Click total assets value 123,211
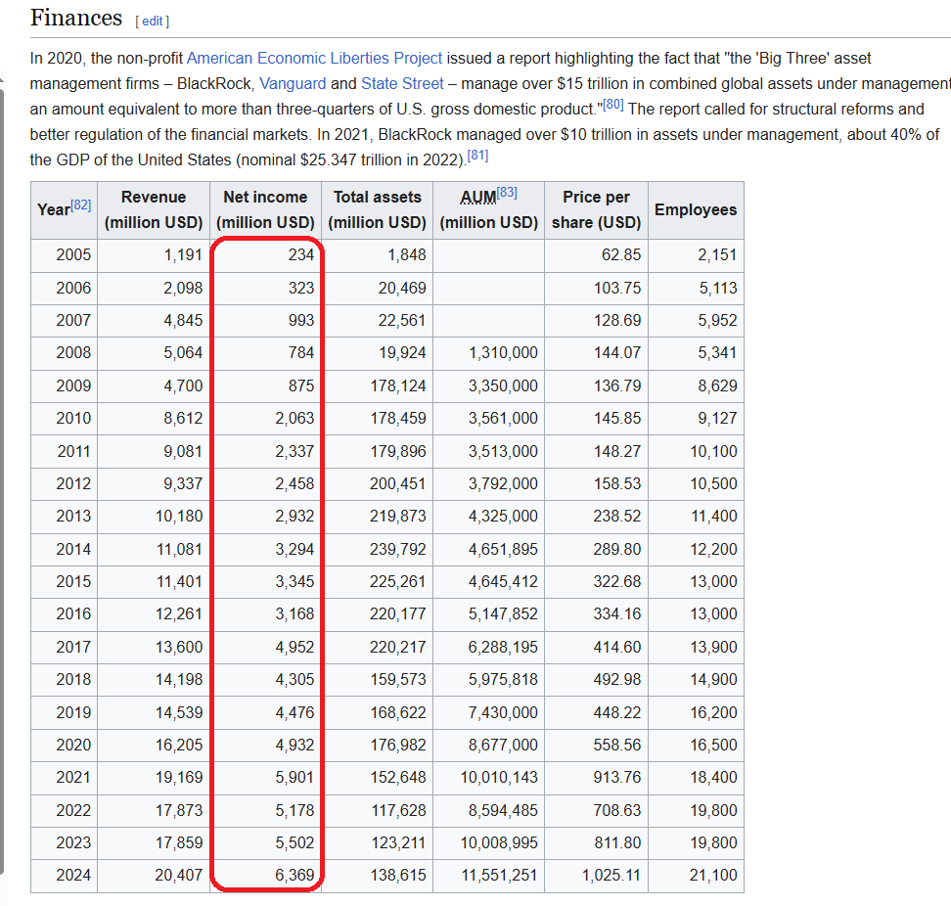 [x=398, y=843]
